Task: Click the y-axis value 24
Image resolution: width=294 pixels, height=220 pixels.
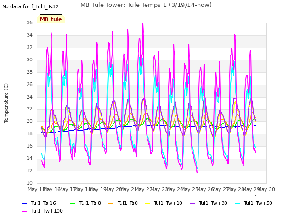Action: (29, 97)
